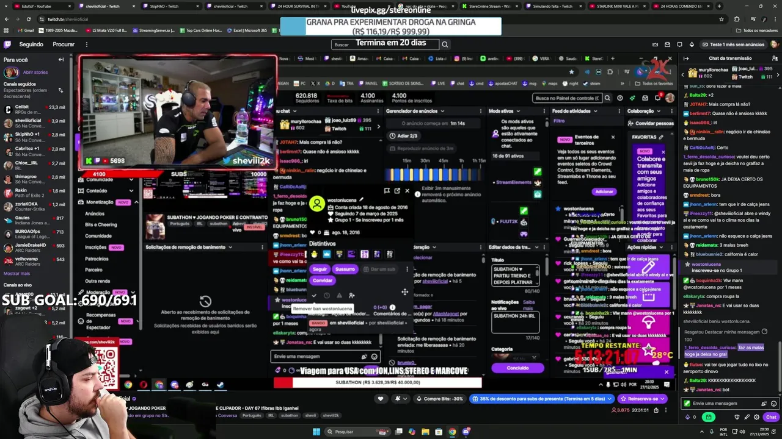The image size is (782, 439).
Task: Open the Twitch whispers chat-bubble icon
Action: click(x=679, y=44)
